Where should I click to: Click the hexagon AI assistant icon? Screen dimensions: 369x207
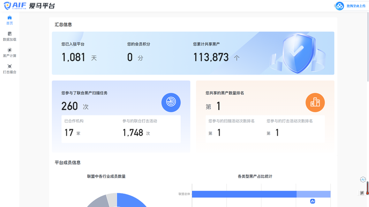click(363, 179)
